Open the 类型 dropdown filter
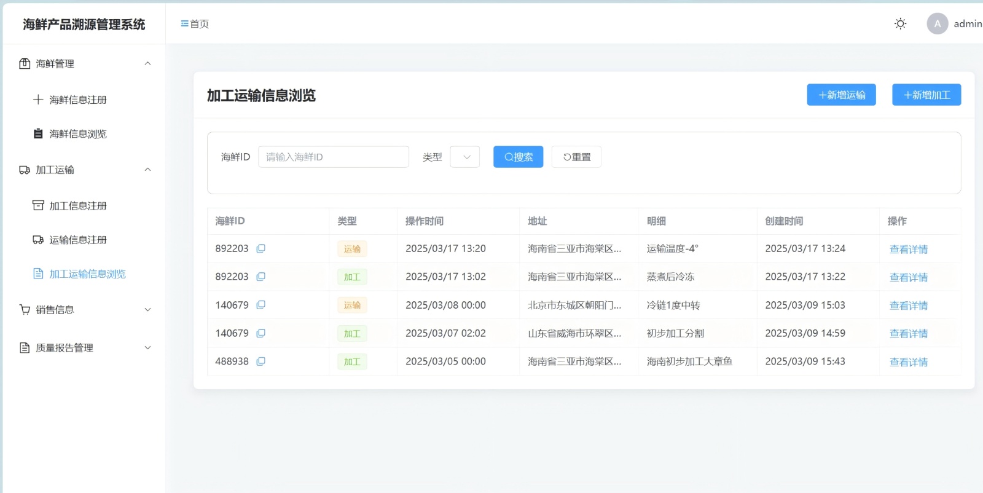Viewport: 983px width, 493px height. (x=464, y=157)
